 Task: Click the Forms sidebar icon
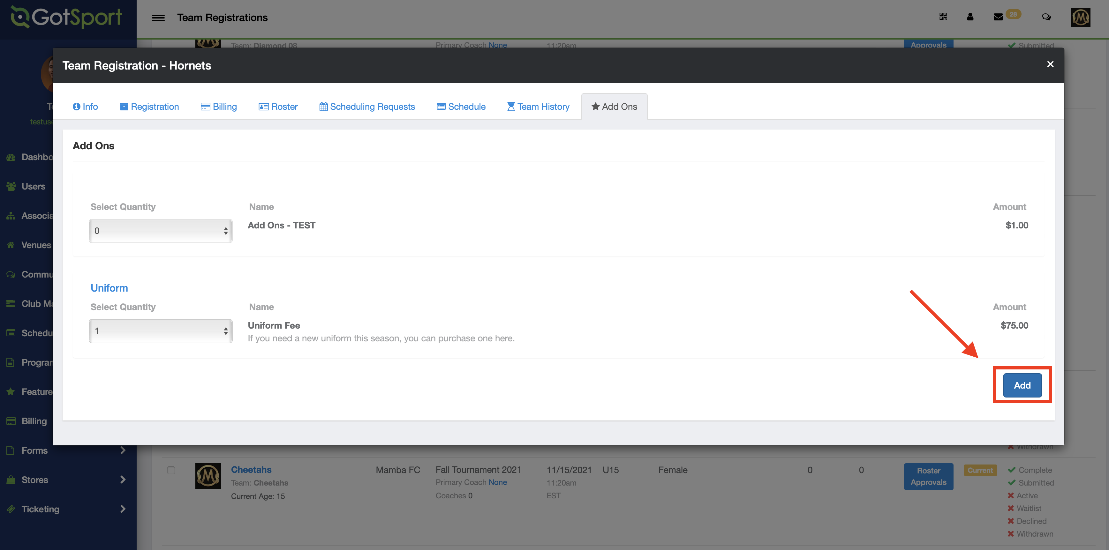[x=11, y=450]
